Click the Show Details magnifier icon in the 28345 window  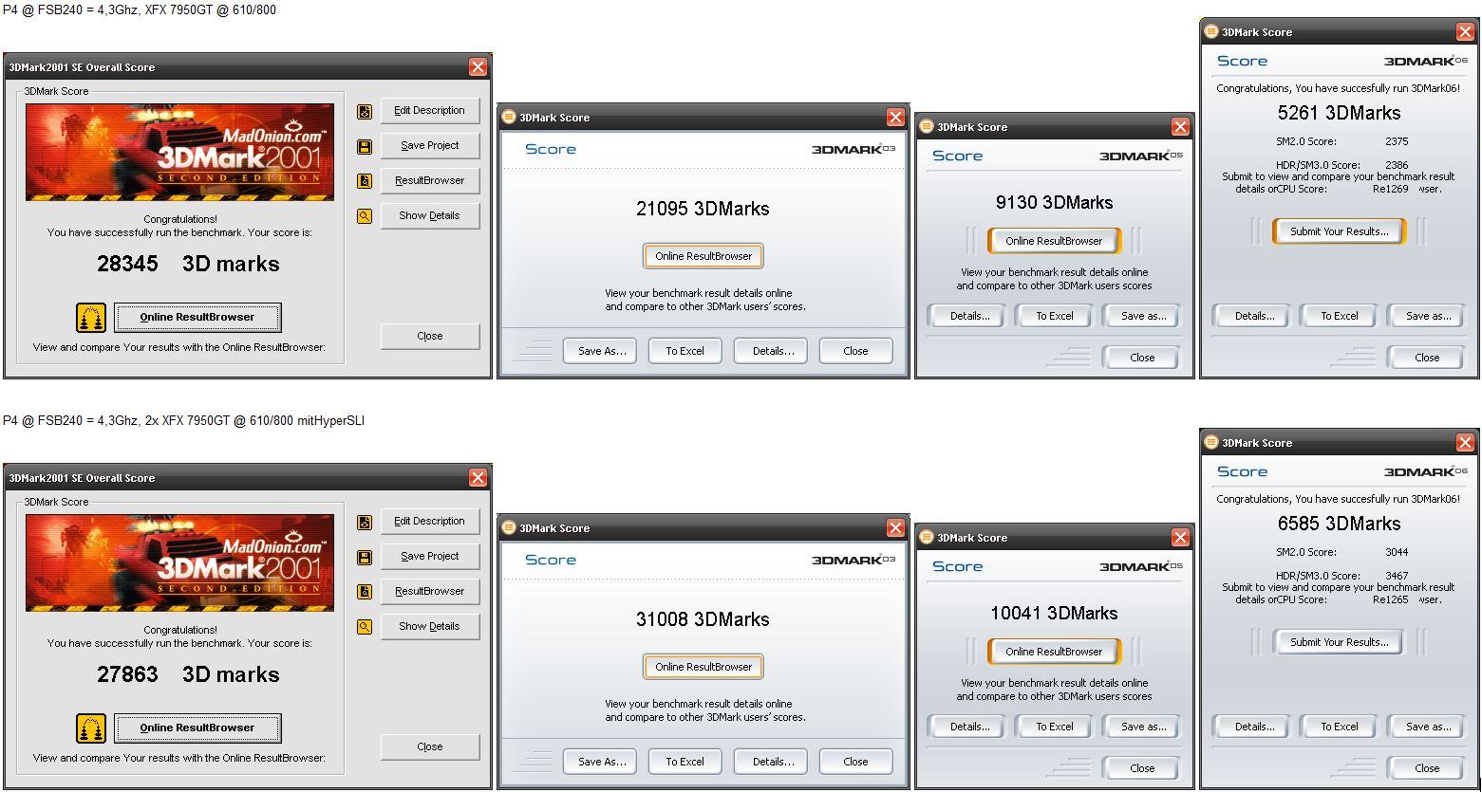pos(365,216)
